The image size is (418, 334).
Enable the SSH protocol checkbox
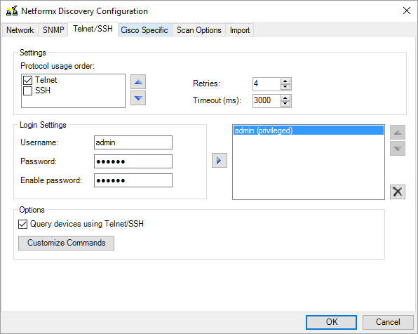tap(28, 91)
